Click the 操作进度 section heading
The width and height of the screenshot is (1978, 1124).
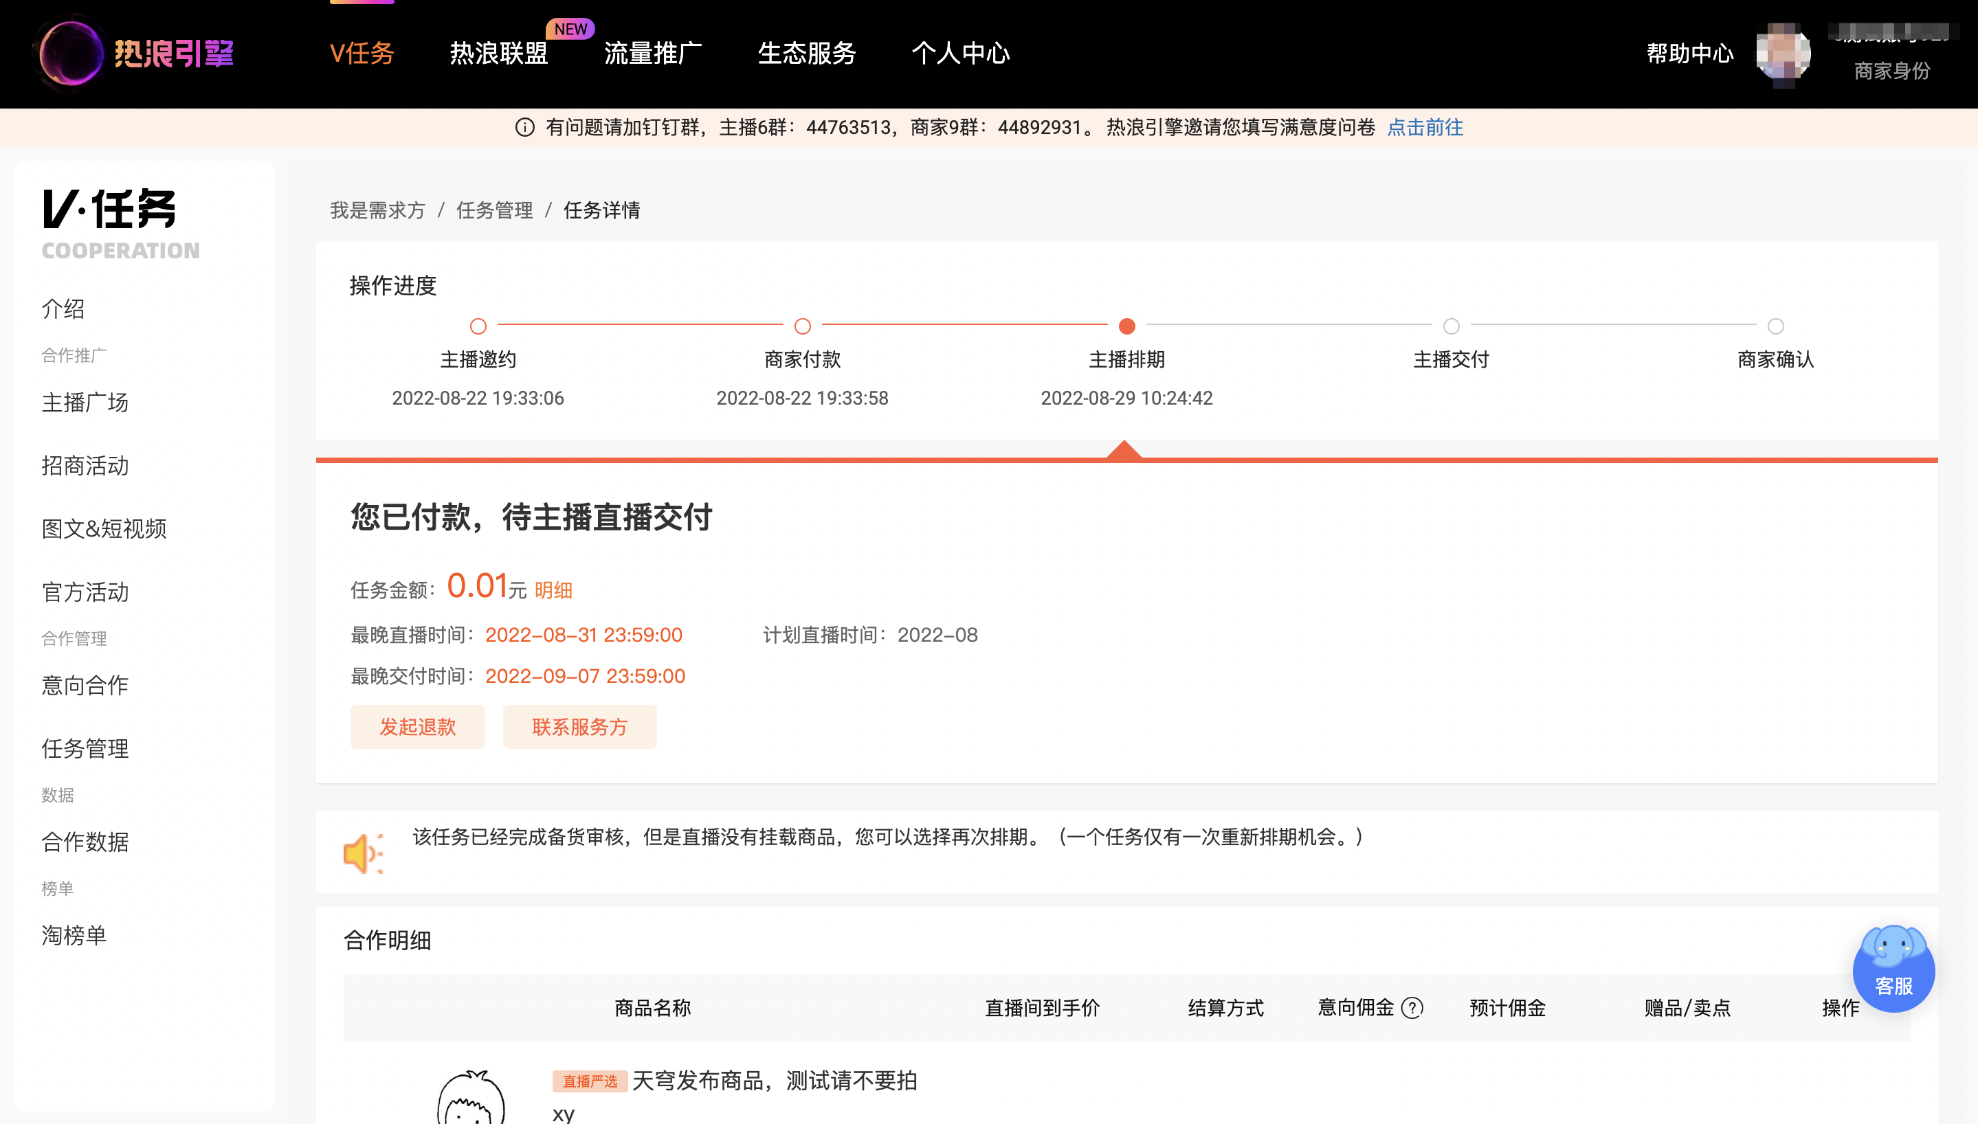393,286
